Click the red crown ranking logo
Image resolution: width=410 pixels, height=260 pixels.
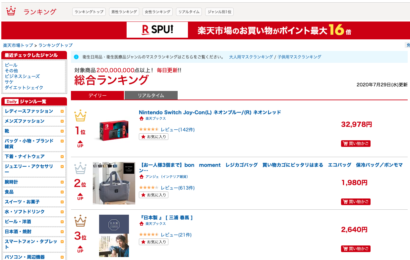point(11,11)
